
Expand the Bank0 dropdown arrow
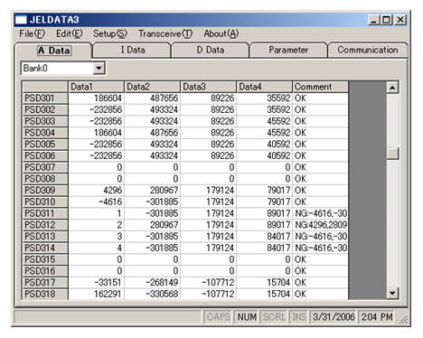99,69
